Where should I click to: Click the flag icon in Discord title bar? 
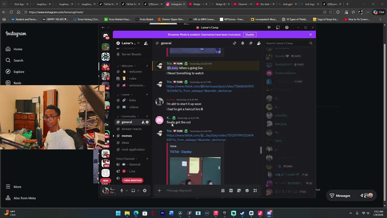coord(269,28)
